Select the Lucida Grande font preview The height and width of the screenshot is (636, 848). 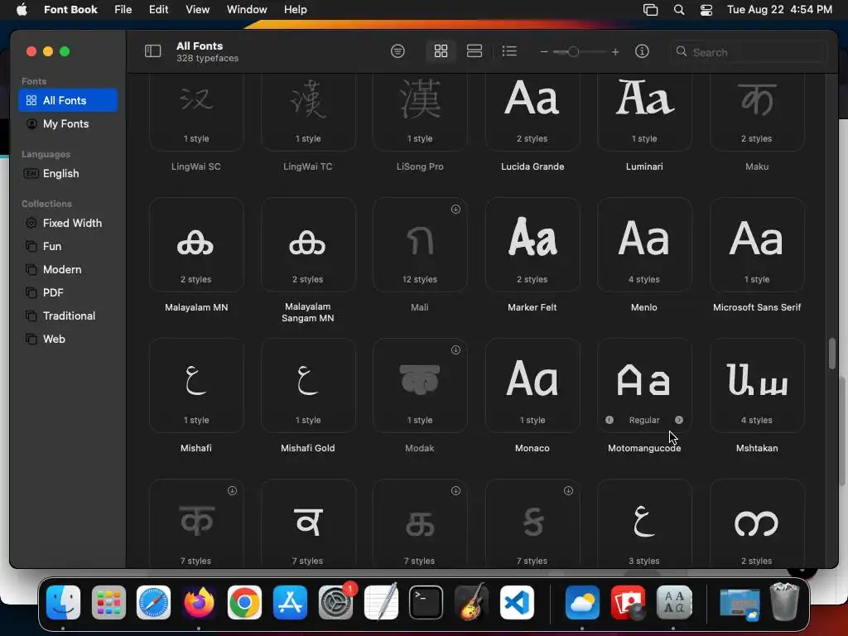click(532, 112)
